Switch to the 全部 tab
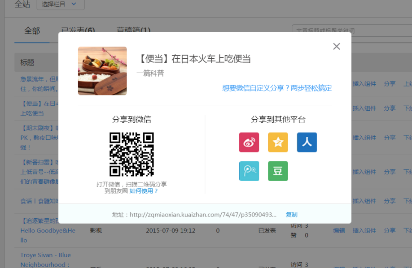Image resolution: width=412 pixels, height=268 pixels. [x=32, y=30]
